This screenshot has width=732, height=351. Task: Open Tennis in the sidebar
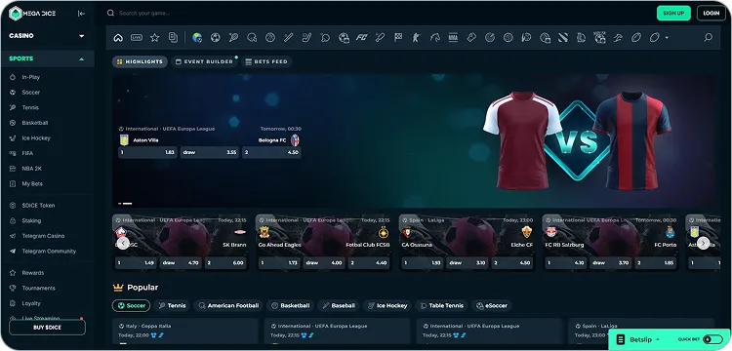[x=30, y=107]
